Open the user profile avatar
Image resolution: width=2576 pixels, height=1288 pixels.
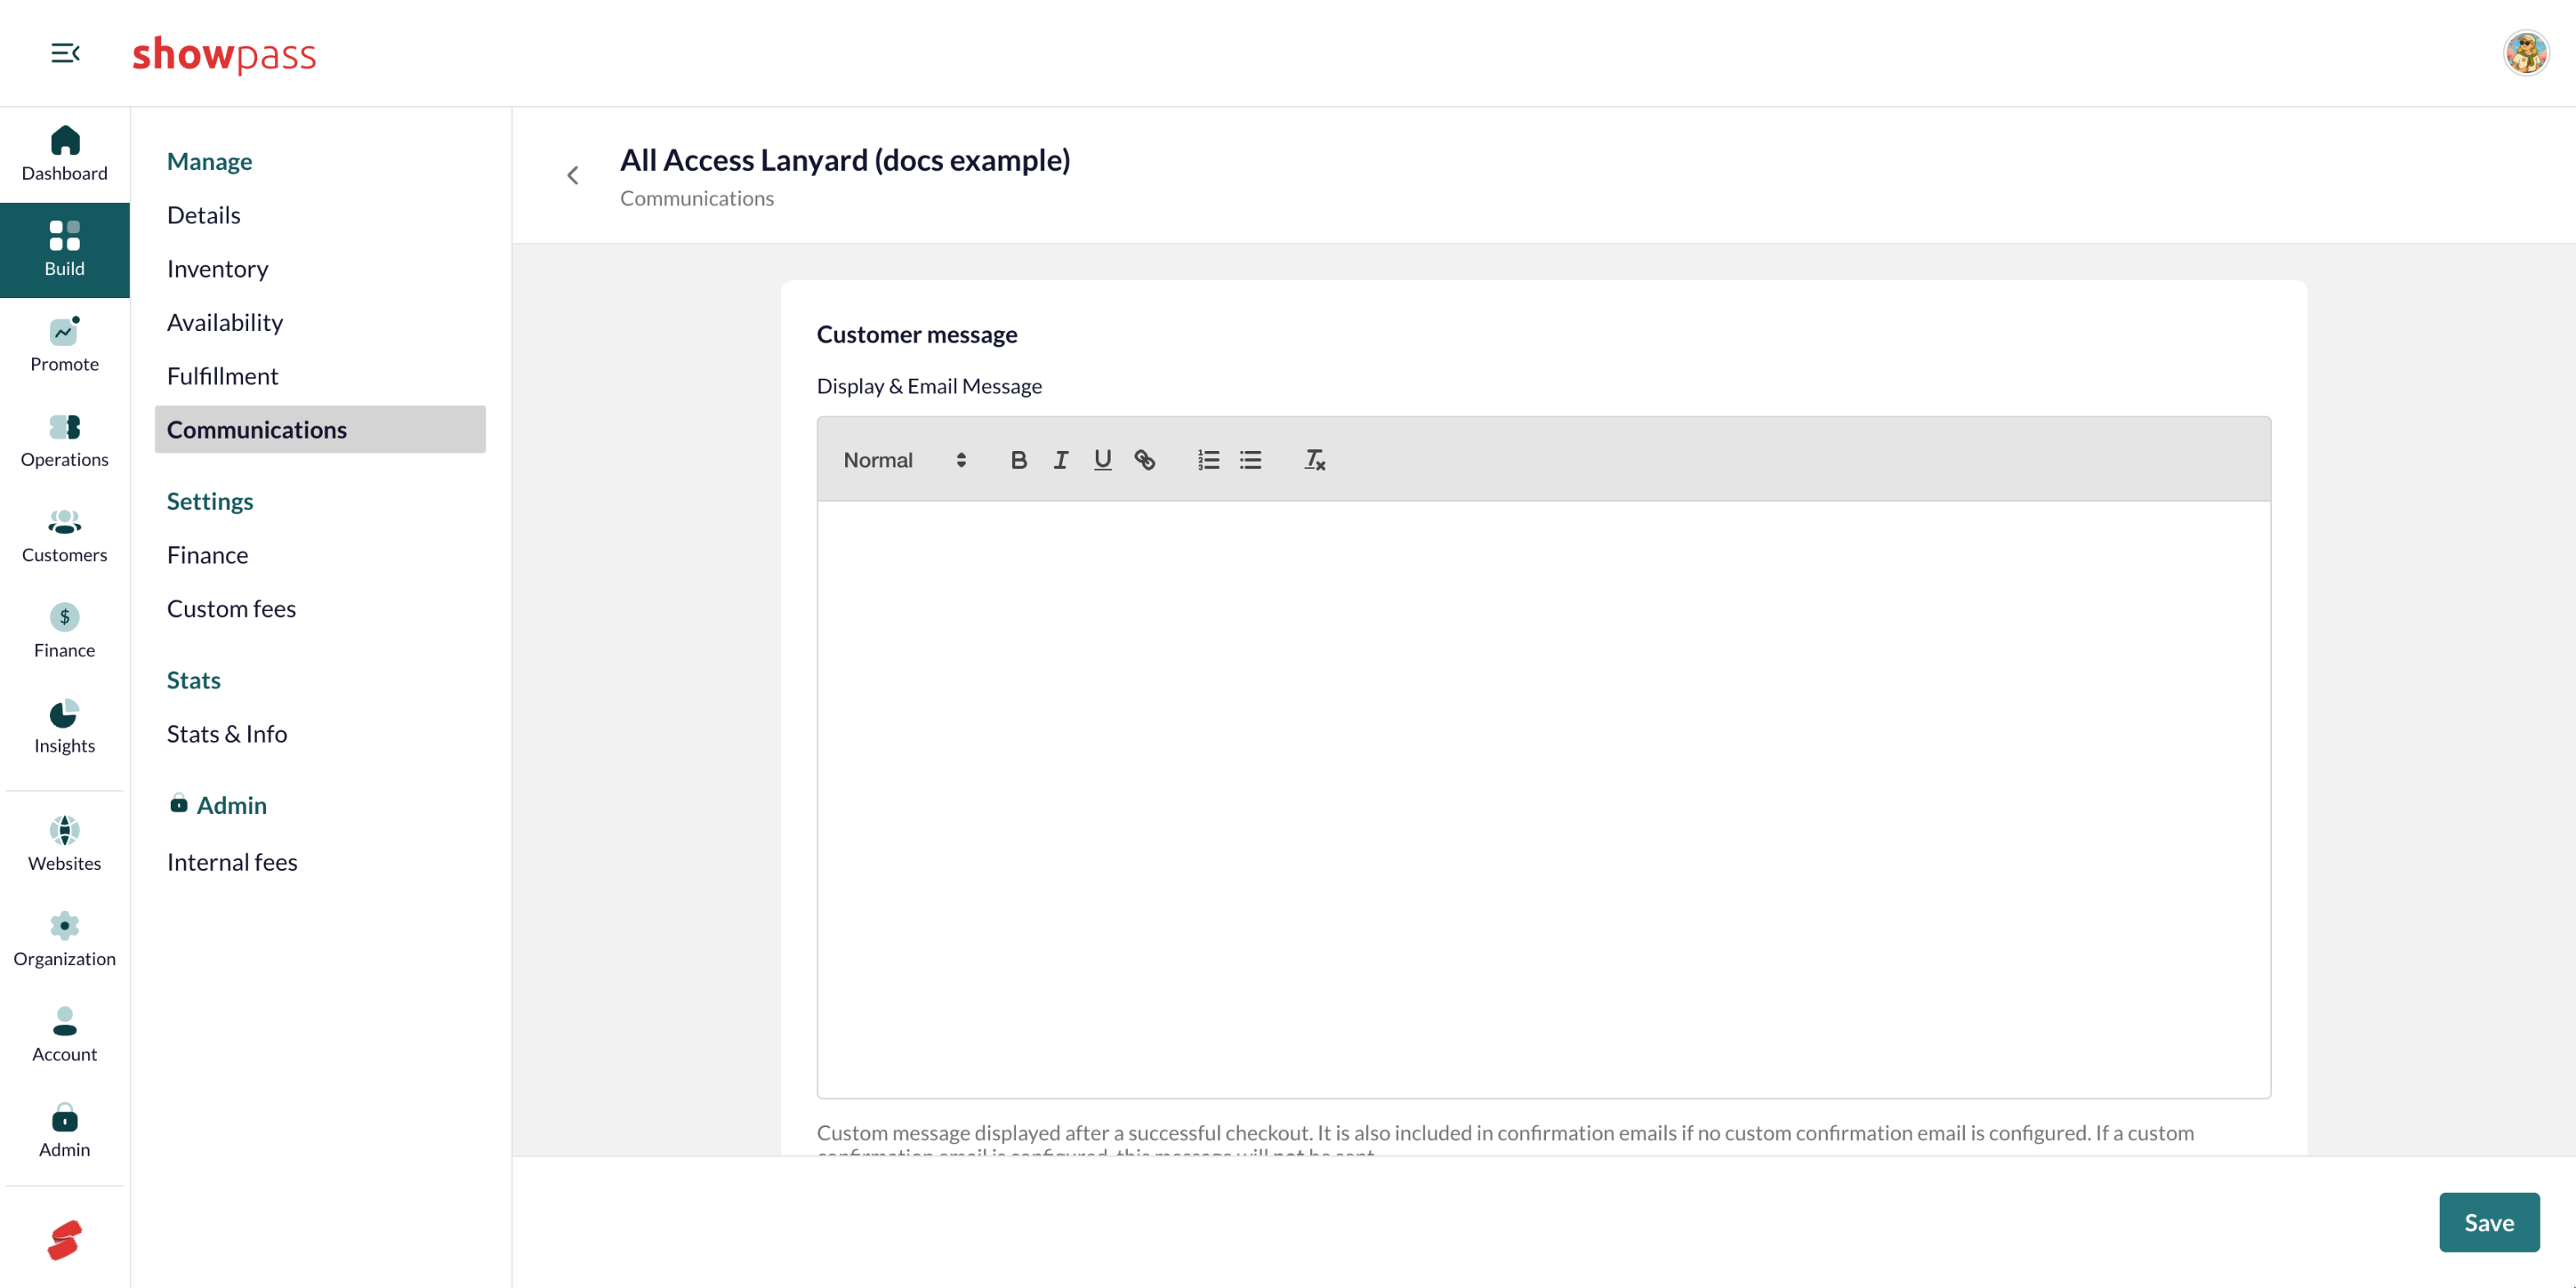coord(2526,53)
